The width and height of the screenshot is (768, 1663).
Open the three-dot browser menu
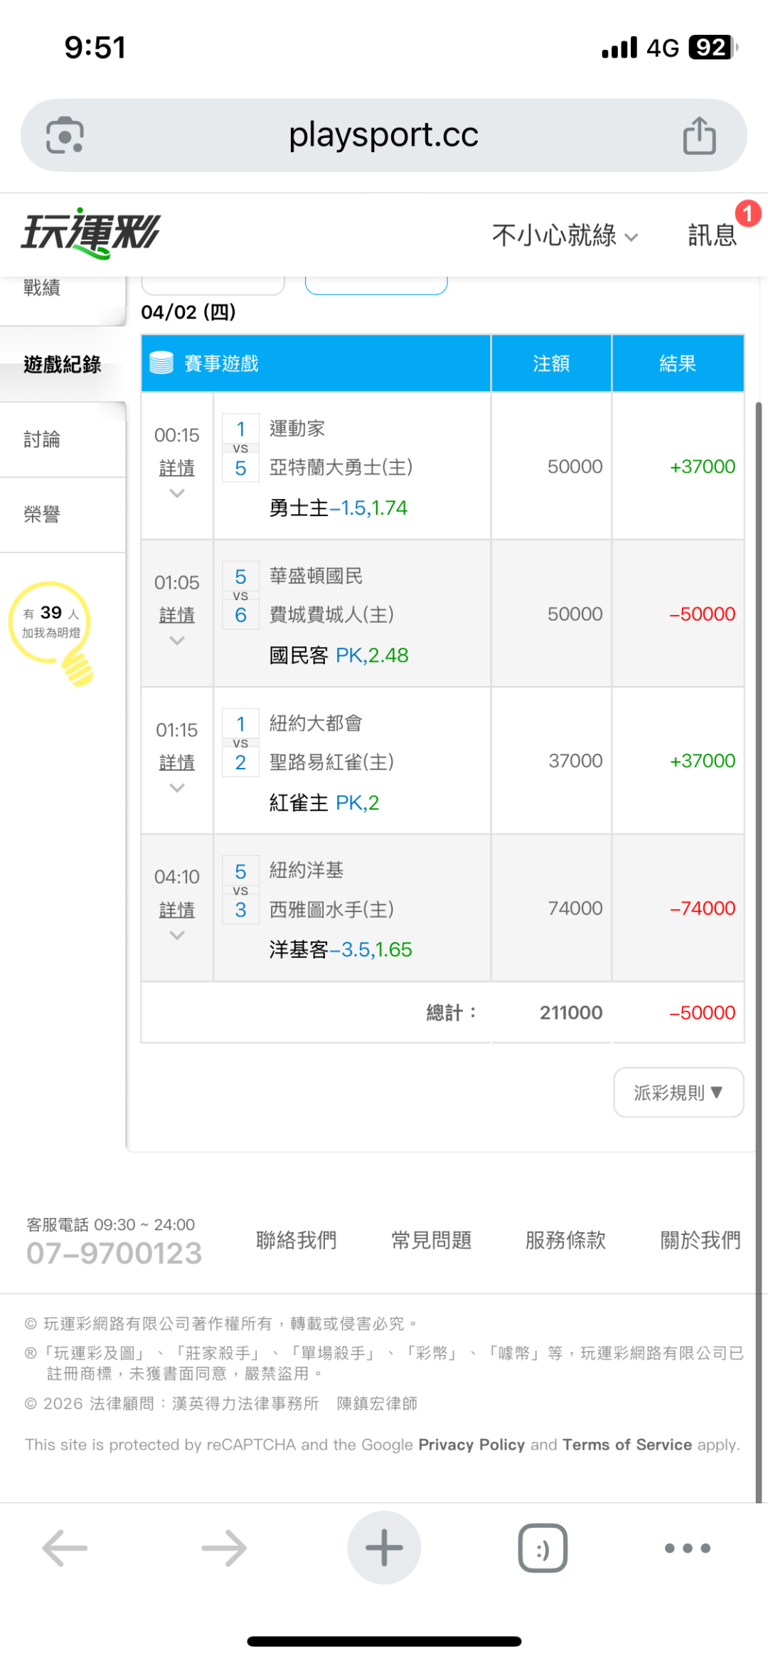(x=687, y=1547)
